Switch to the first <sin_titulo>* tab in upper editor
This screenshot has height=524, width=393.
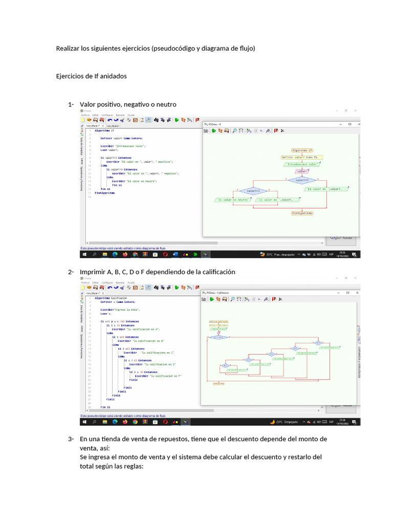point(93,125)
